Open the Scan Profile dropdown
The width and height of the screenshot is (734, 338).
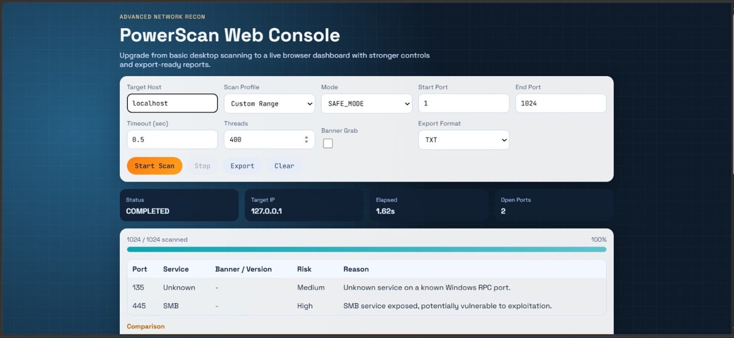270,103
